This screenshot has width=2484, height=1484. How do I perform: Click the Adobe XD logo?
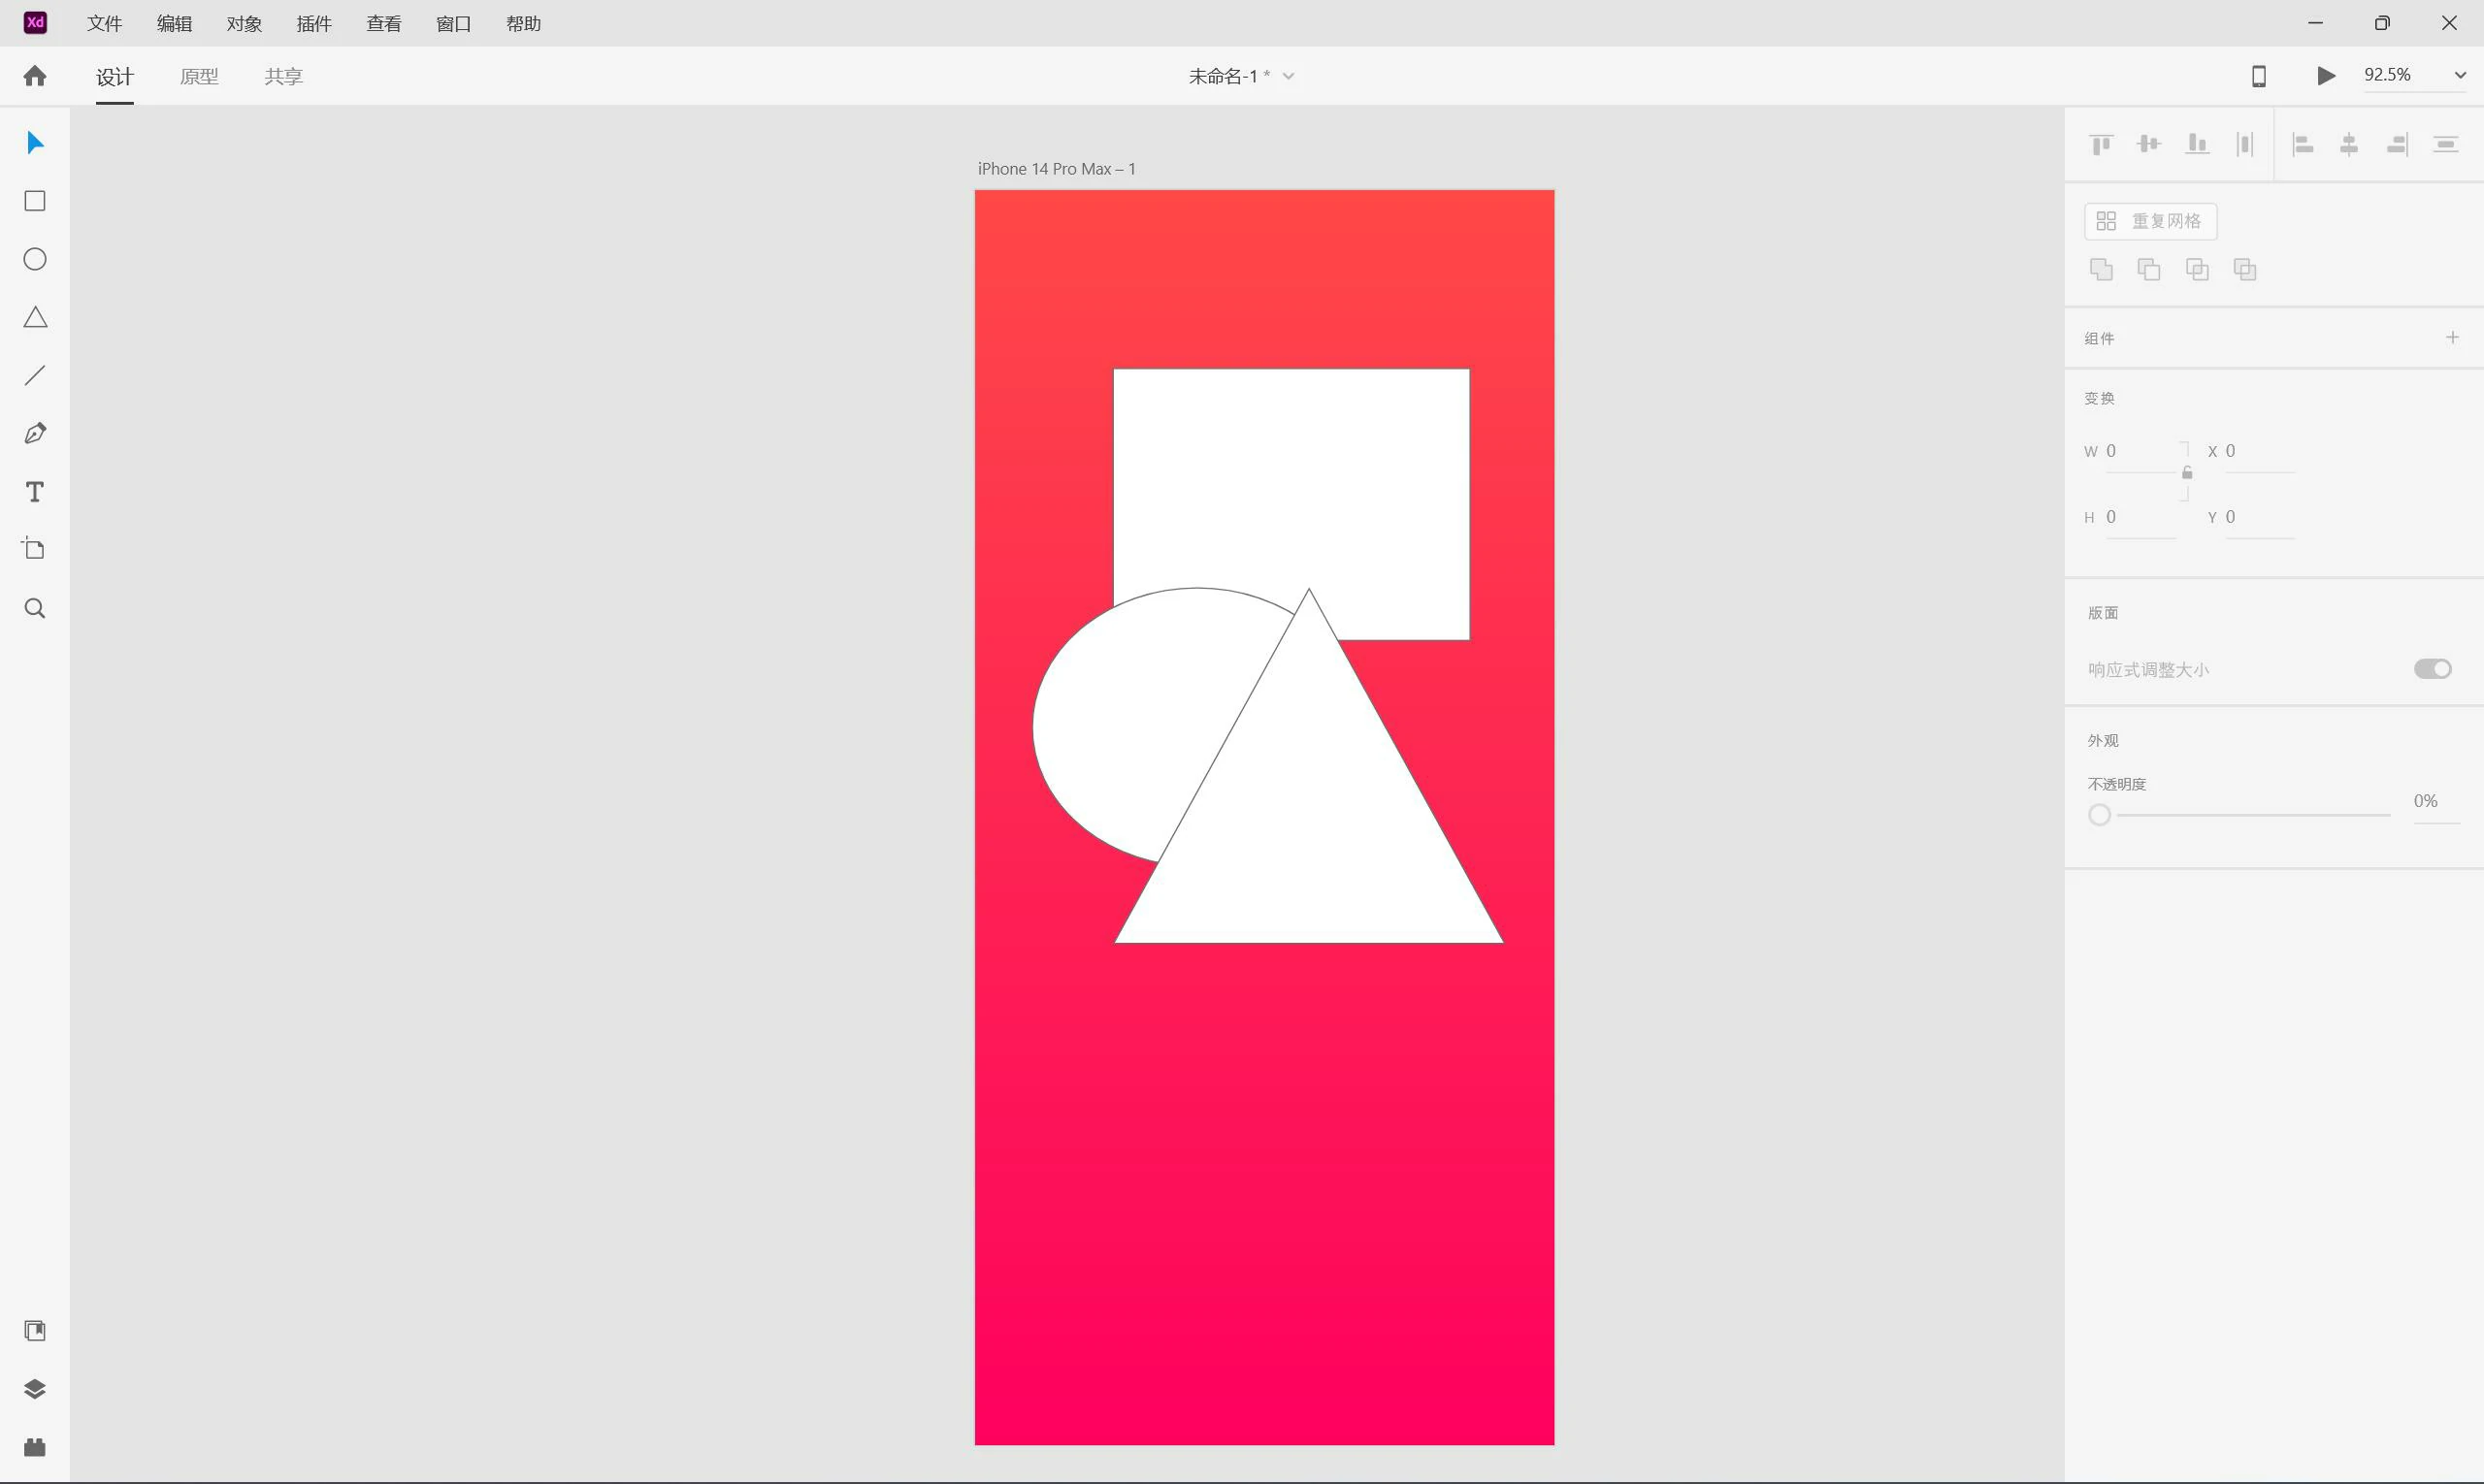35,22
